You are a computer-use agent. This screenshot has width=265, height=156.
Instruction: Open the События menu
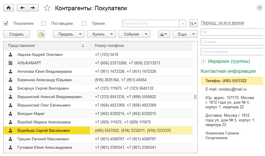(134, 34)
